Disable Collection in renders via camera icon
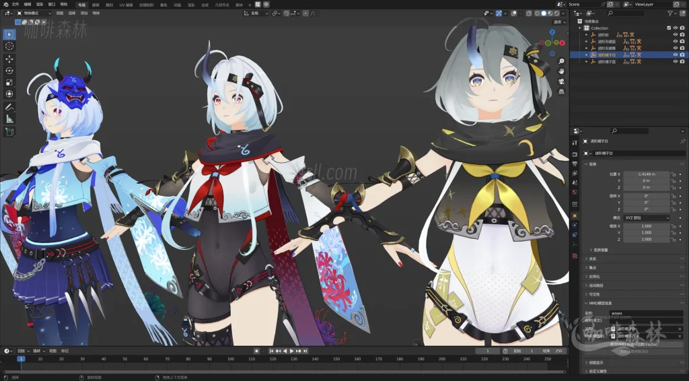This screenshot has width=689, height=381. coord(682,28)
